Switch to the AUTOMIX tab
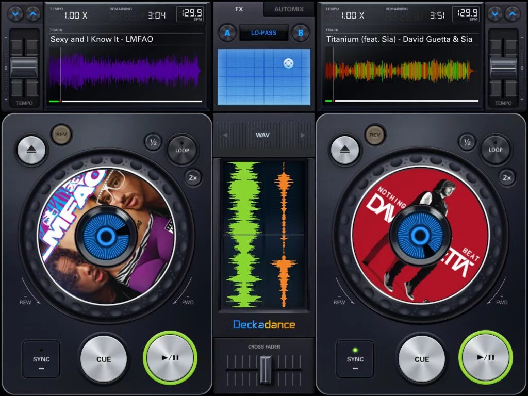Screen dimensions: 528x396 click(x=289, y=9)
